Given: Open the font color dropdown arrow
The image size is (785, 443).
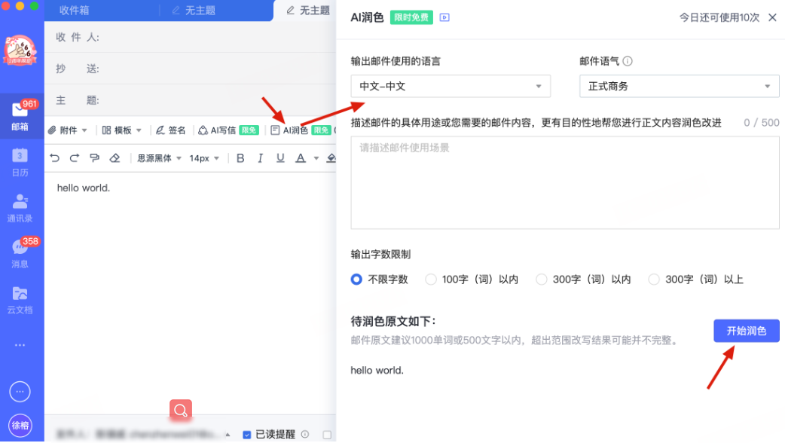Looking at the screenshot, I should coord(316,158).
